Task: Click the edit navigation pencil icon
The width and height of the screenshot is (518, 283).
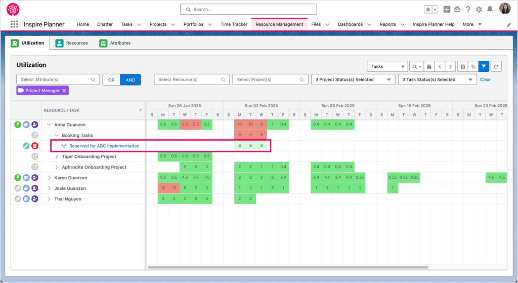Action: coord(509,25)
